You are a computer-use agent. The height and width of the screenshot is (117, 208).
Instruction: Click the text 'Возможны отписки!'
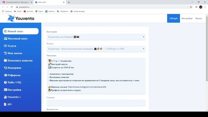point(59,77)
